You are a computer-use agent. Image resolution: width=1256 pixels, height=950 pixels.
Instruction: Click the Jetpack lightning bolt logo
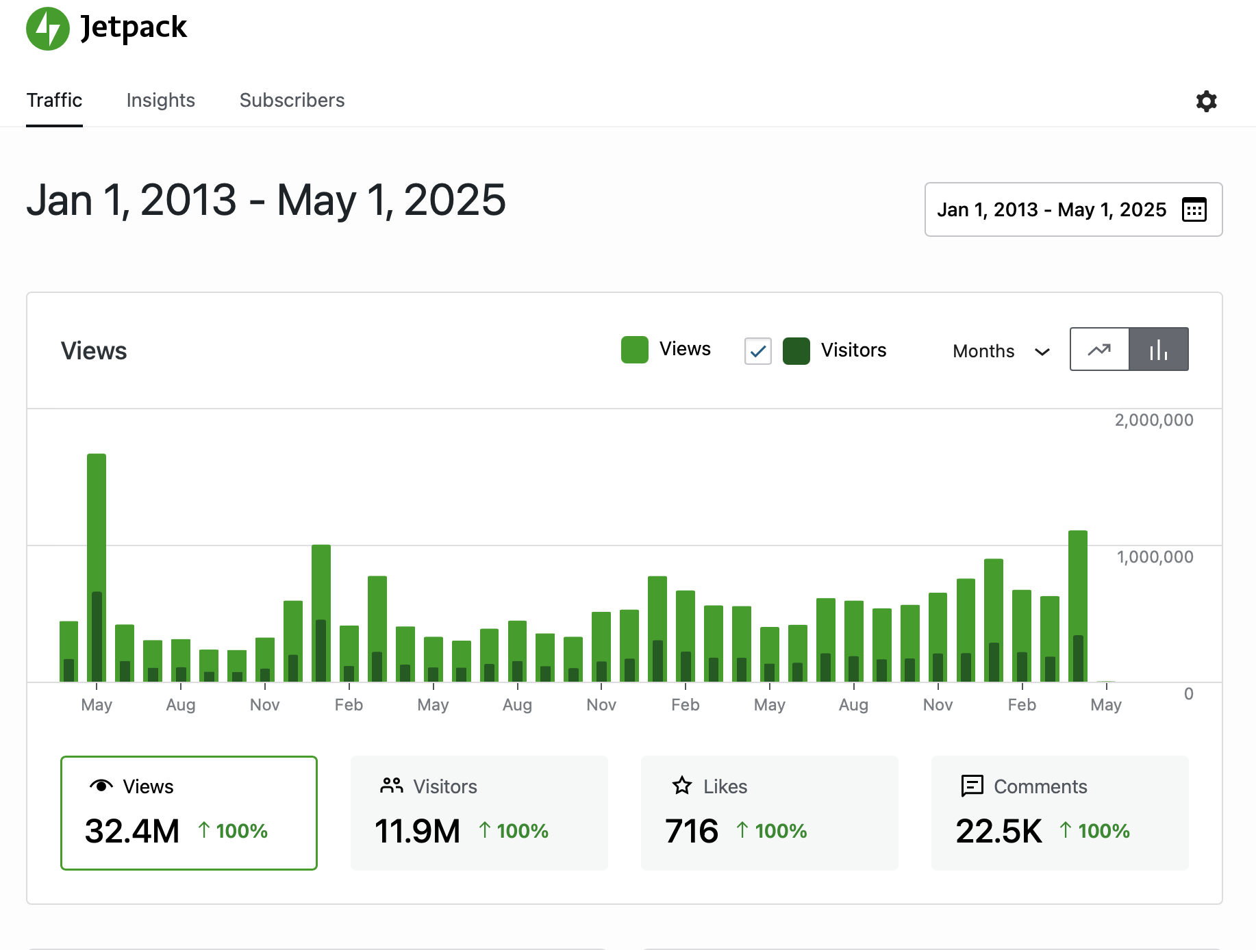[48, 29]
